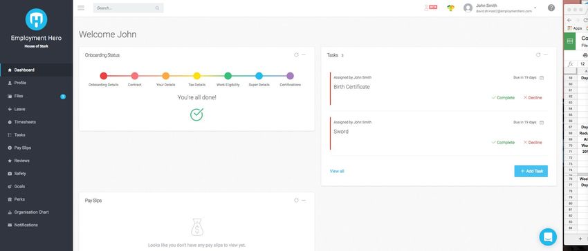Expand the John Smith account dropdown
This screenshot has height=251, width=588.
pyautogui.click(x=535, y=8)
